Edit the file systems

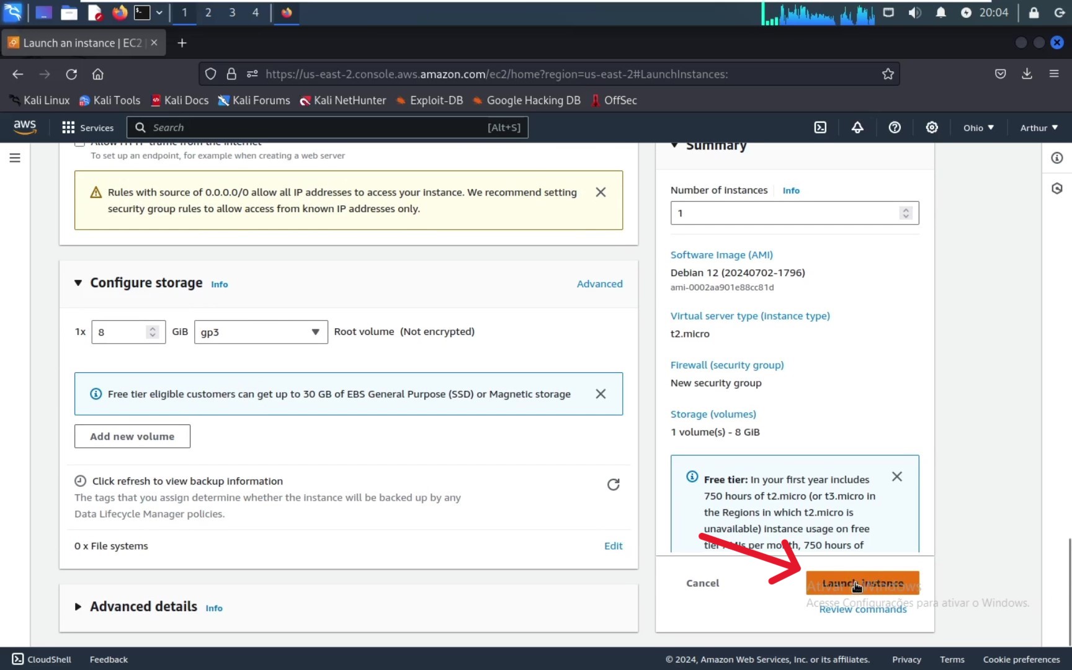(x=614, y=546)
